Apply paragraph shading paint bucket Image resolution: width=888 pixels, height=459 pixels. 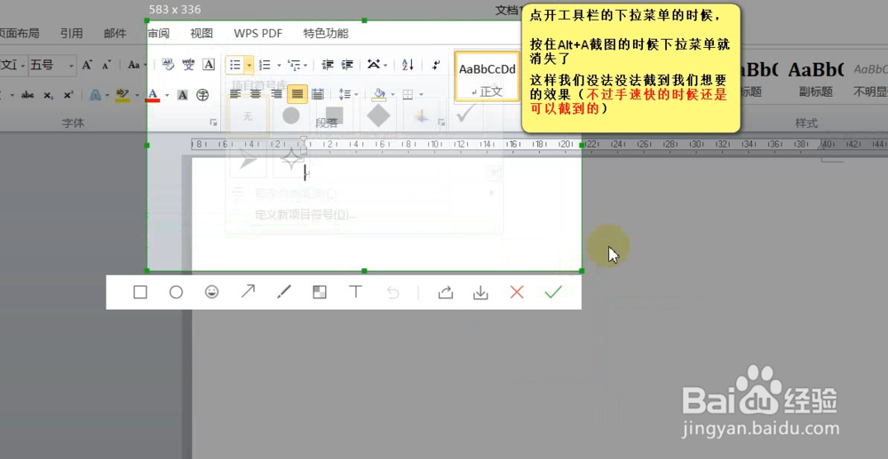pyautogui.click(x=380, y=94)
